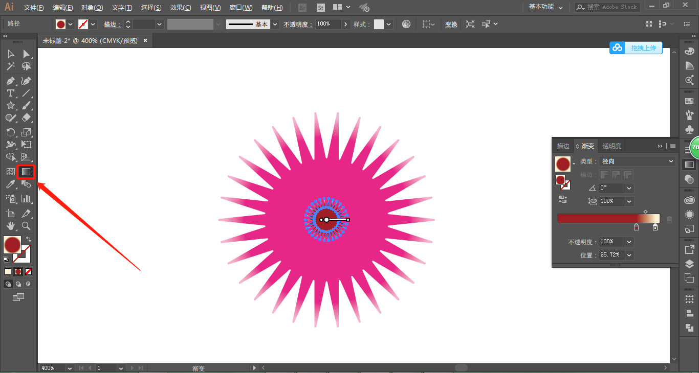699x373 pixels.
Task: Choose the Eyedropper tool
Action: click(10, 184)
